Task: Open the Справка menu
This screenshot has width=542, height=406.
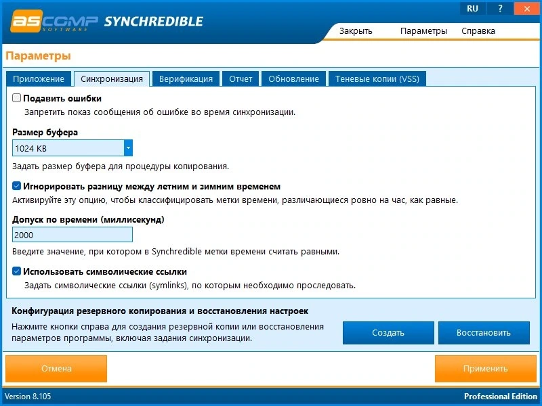Action: pos(478,30)
